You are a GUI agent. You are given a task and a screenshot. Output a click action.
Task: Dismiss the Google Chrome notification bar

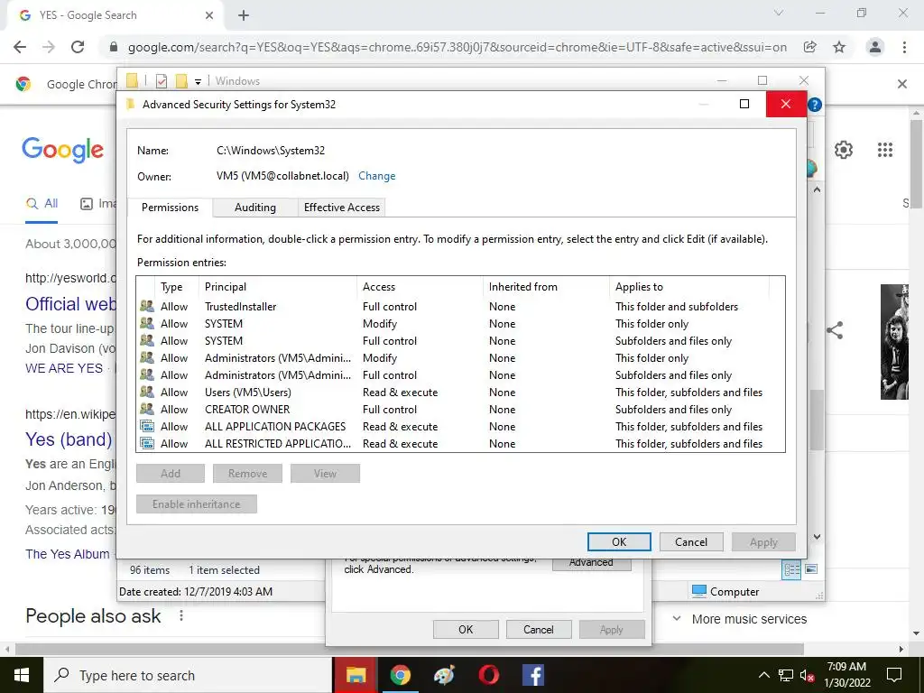tap(902, 84)
